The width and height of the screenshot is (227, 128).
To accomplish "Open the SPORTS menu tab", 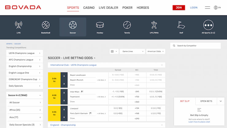I will point(73,8).
